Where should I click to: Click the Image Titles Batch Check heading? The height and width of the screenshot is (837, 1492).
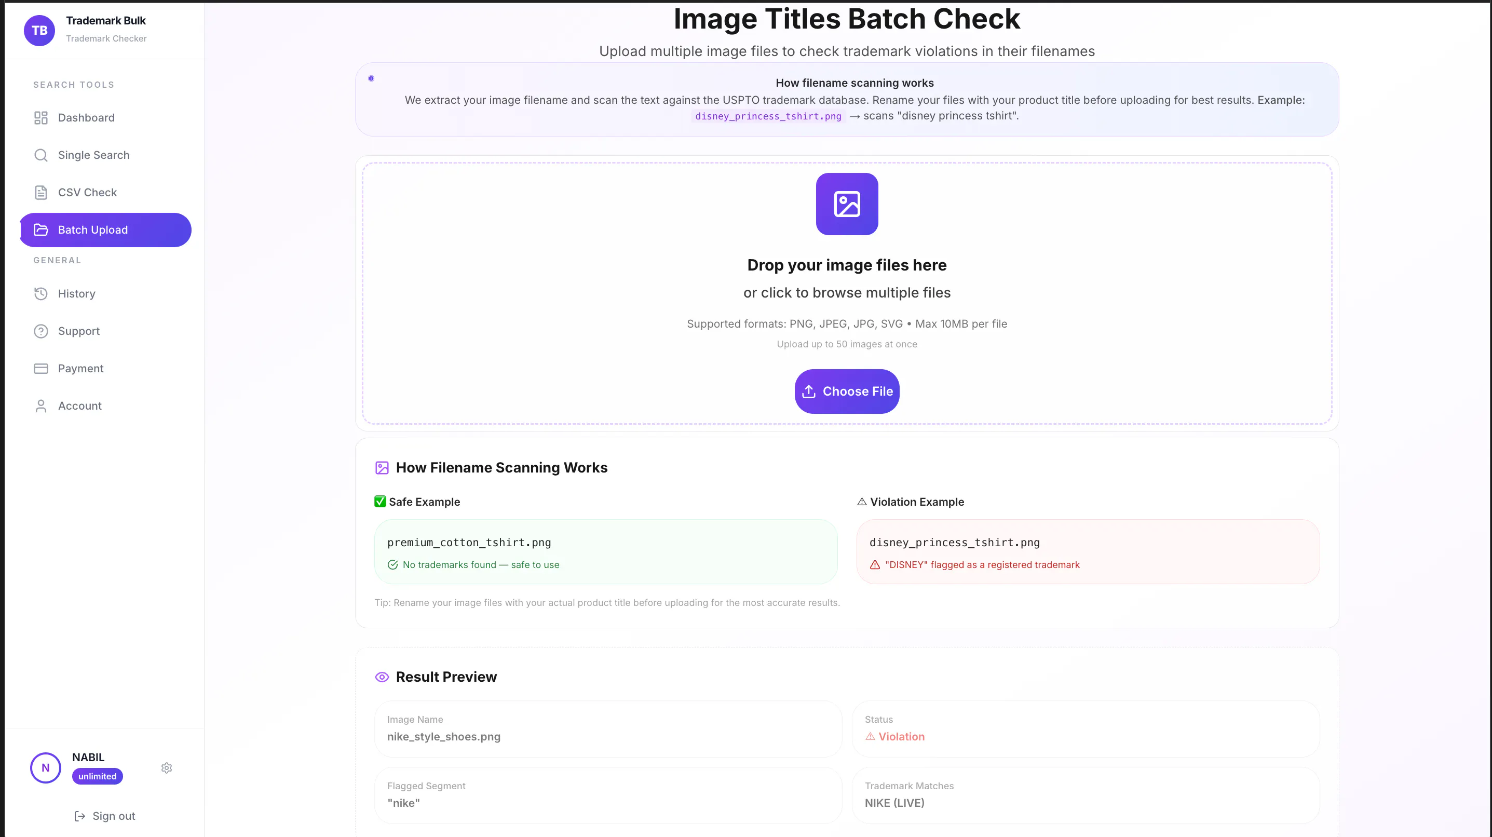point(847,19)
